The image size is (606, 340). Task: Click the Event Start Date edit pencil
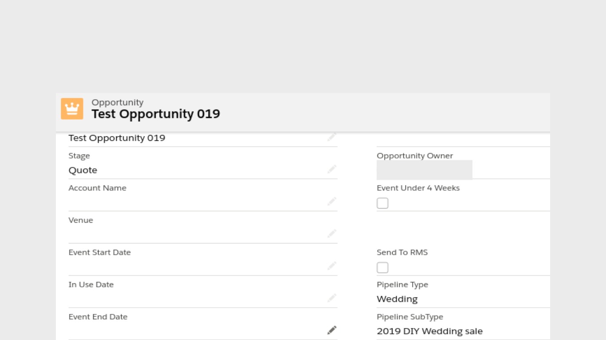pyautogui.click(x=332, y=266)
